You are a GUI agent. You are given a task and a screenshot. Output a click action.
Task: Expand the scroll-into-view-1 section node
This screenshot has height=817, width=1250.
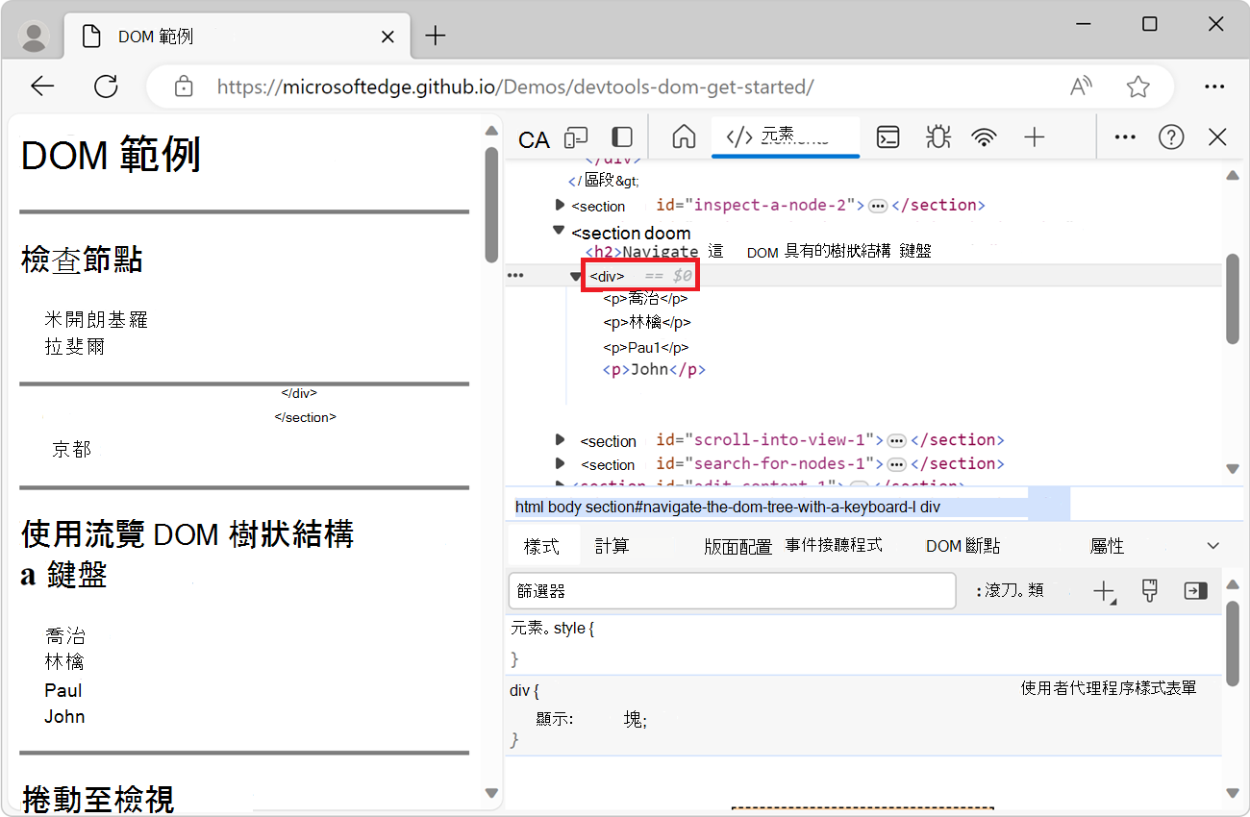point(560,440)
